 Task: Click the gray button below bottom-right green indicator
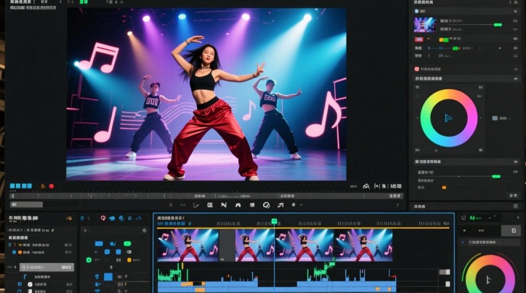point(511,230)
